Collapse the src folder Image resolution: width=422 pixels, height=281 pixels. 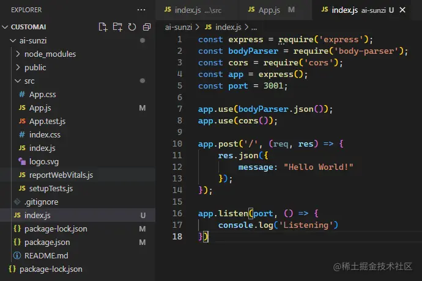point(18,81)
